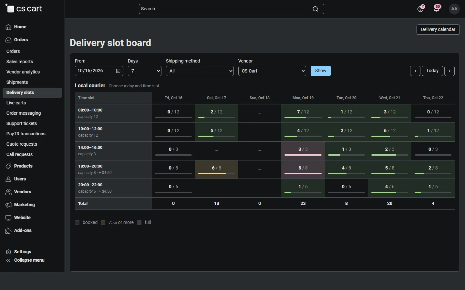Viewport: 465px width, 290px height.
Task: Click the Search input field
Action: [232, 9]
